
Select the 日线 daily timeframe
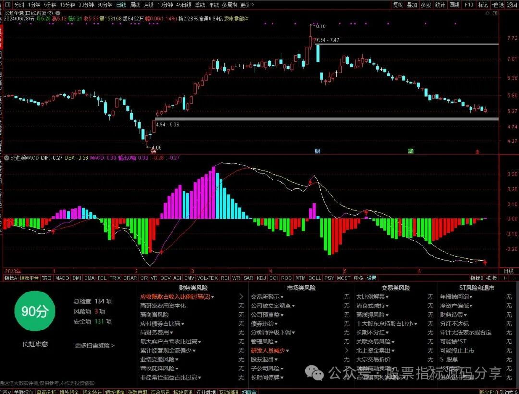click(121, 5)
